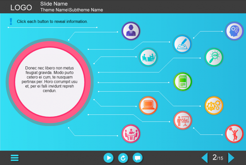Image resolution: width=246 pixels, height=165 pixels.
Task: Click the presentation chart icon button
Action: click(183, 120)
